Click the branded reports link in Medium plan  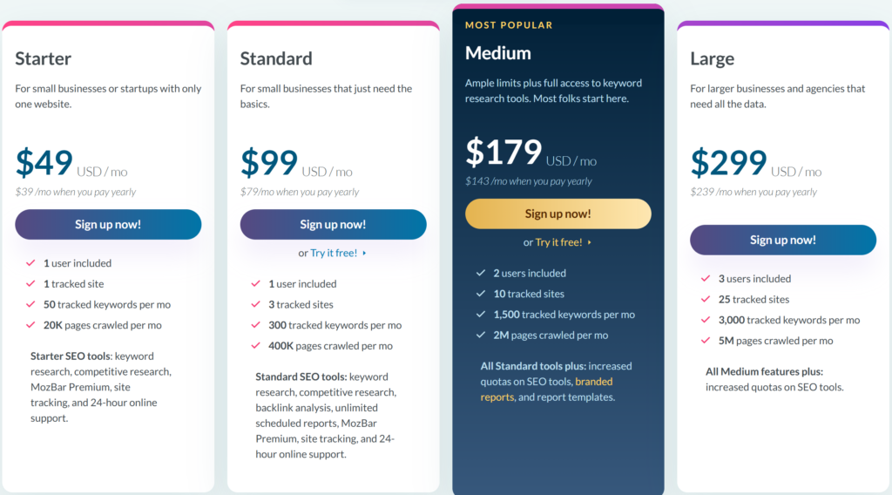[546, 390]
